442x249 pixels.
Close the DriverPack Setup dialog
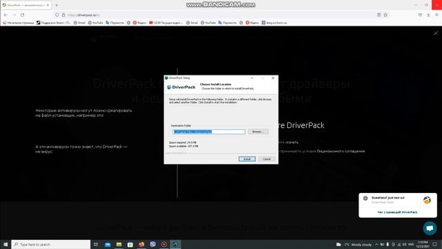[273, 78]
